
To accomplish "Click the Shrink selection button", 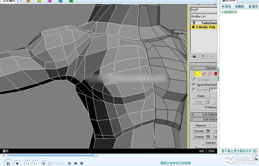I will (x=201, y=96).
